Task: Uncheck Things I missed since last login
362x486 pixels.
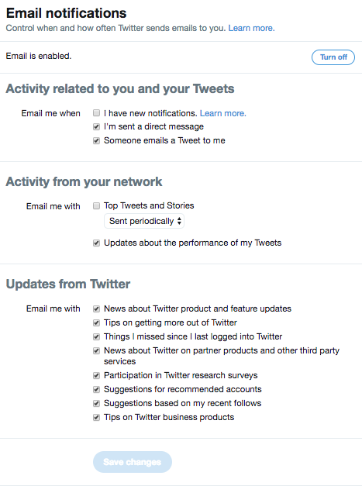Action: (x=96, y=336)
